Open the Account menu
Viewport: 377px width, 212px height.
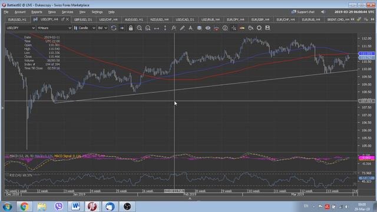(20, 12)
